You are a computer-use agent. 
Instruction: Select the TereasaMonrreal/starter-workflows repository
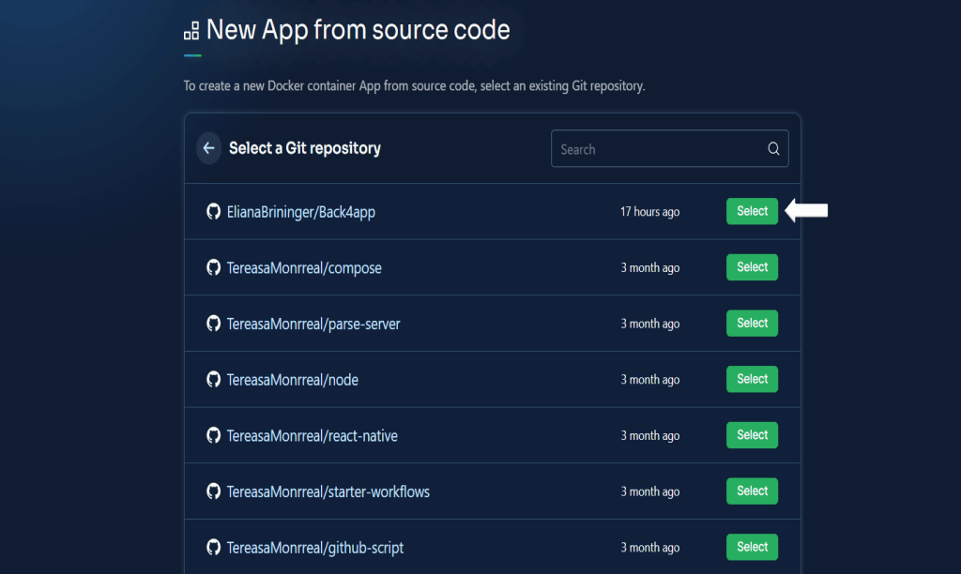pyautogui.click(x=752, y=491)
